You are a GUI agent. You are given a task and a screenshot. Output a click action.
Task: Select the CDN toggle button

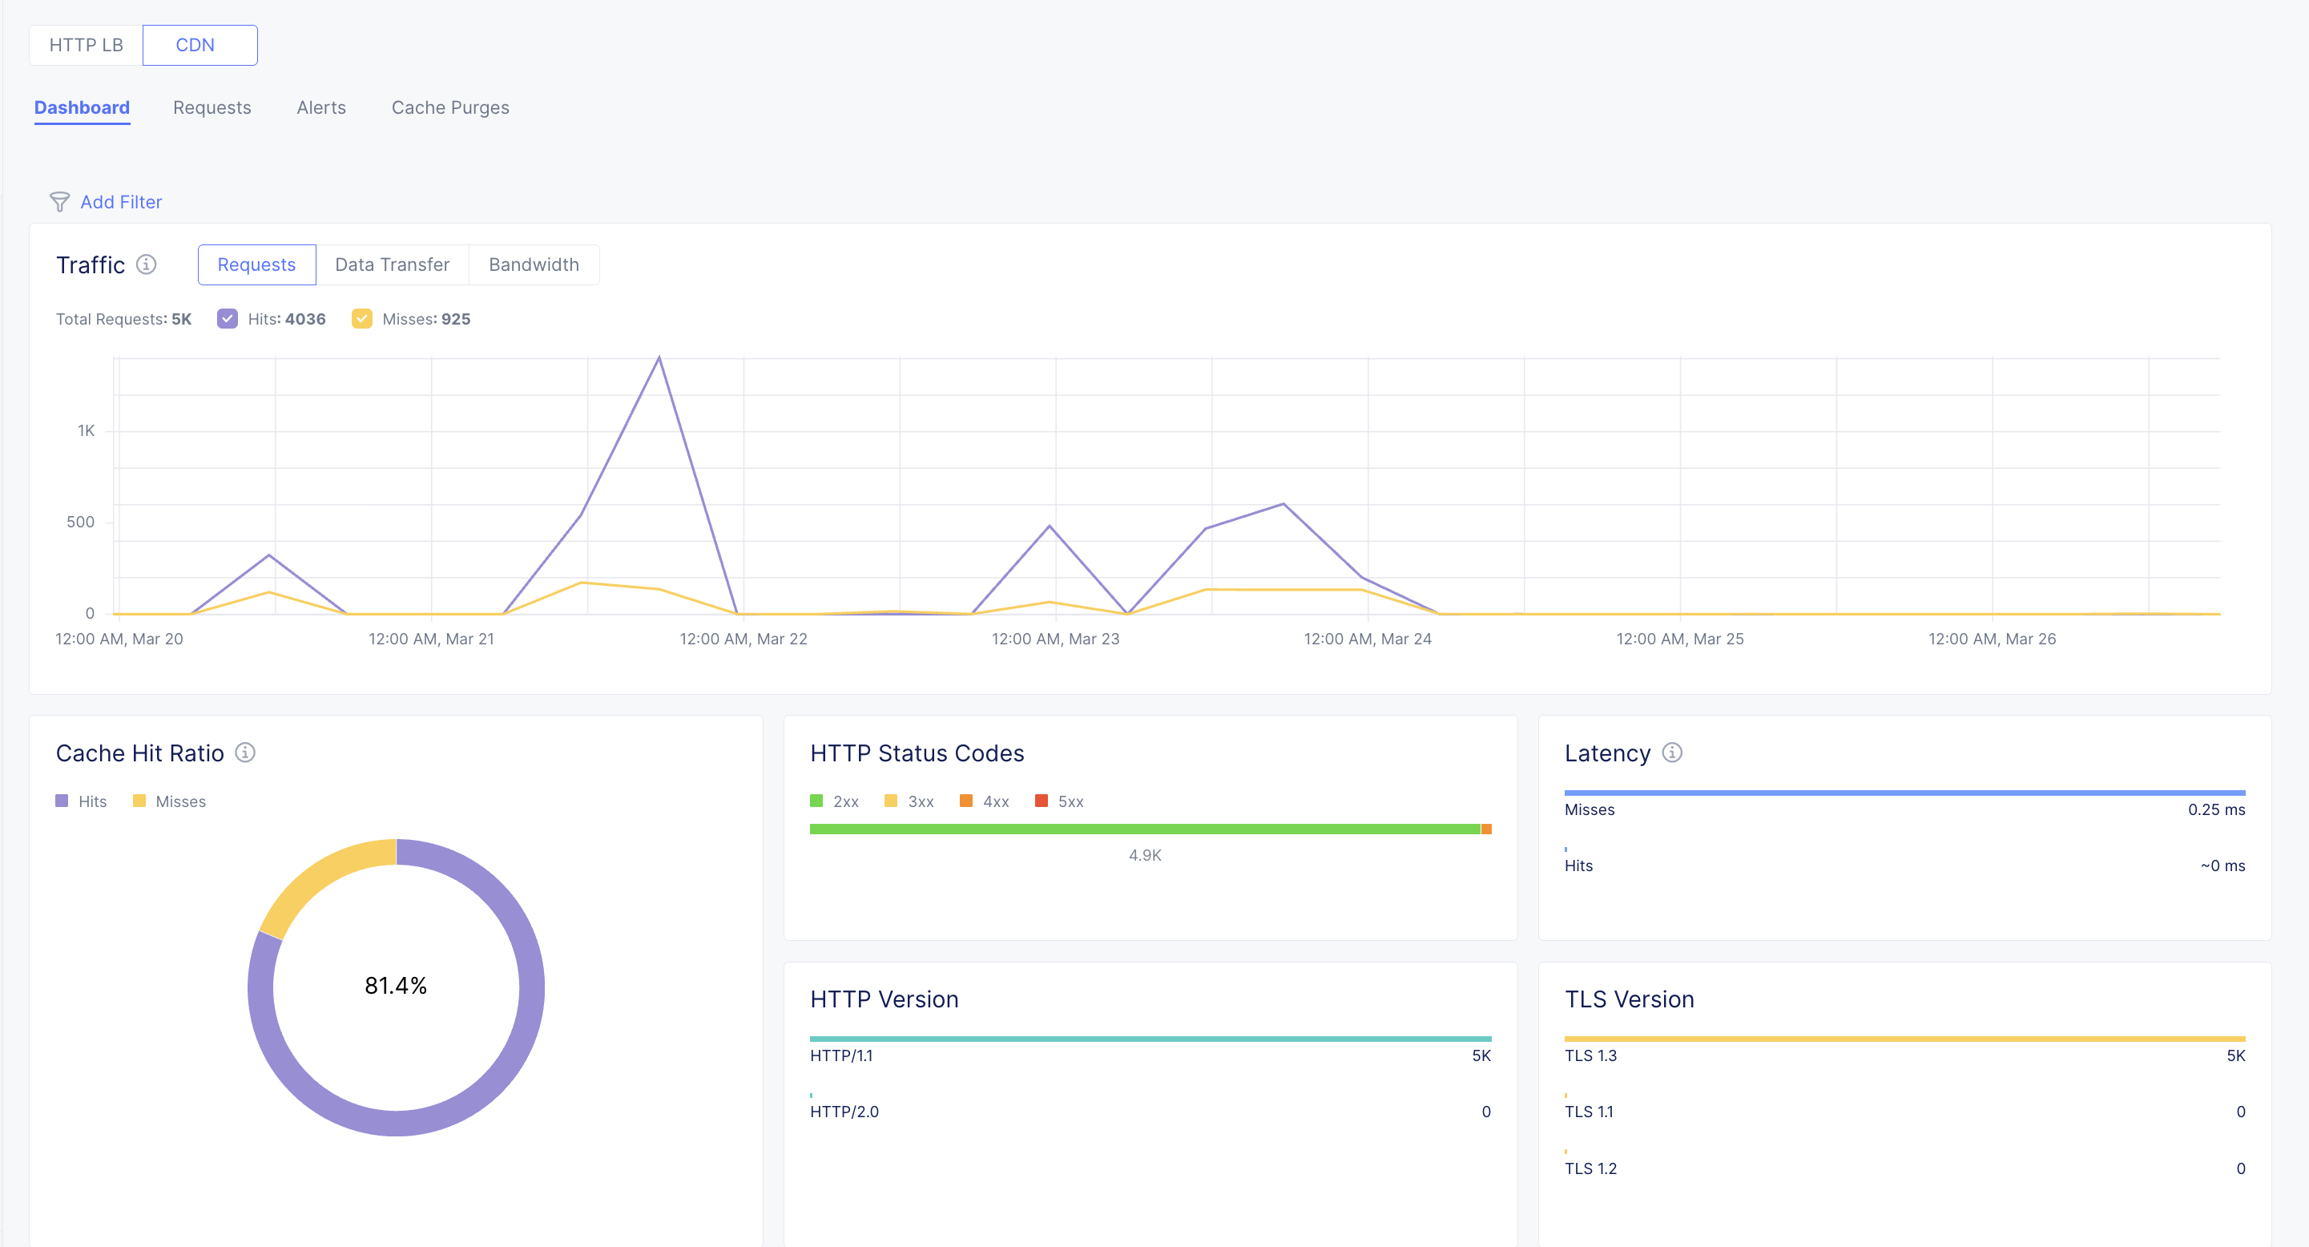199,44
